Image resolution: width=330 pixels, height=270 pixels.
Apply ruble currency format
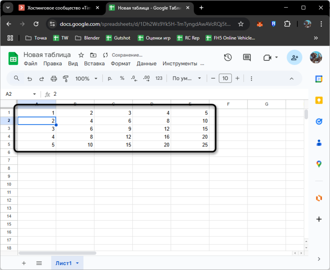point(110,78)
